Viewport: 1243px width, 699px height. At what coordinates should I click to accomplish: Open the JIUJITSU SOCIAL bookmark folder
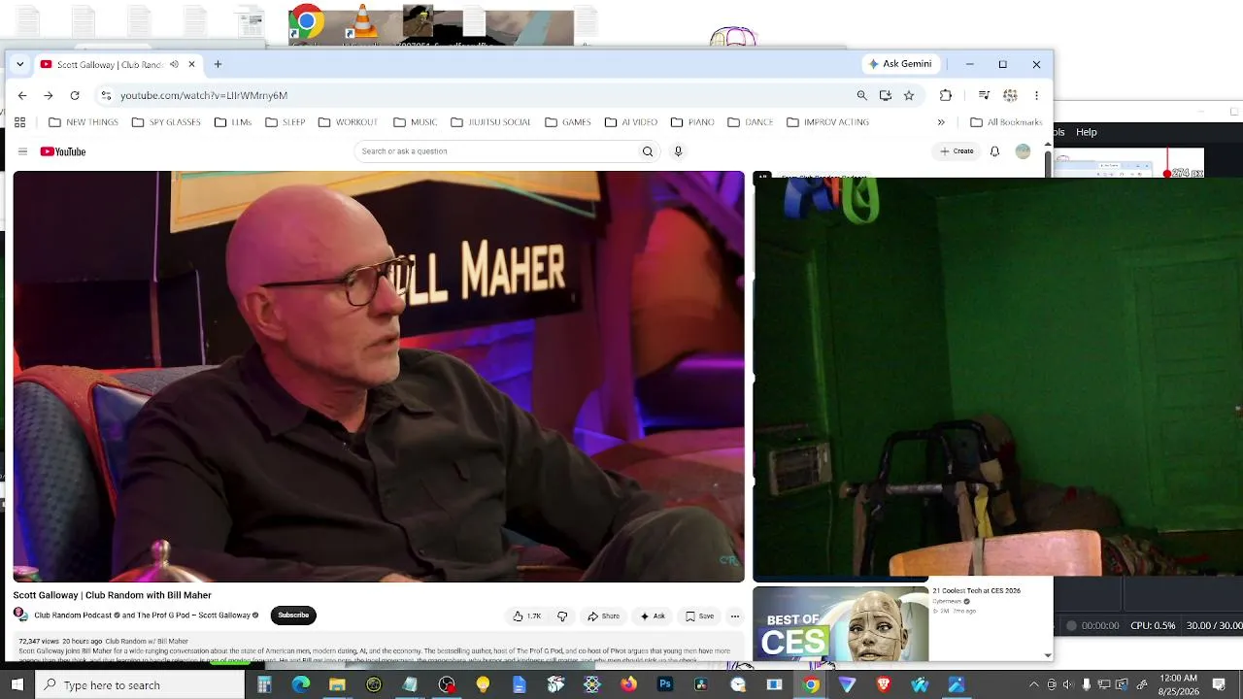[x=490, y=122]
